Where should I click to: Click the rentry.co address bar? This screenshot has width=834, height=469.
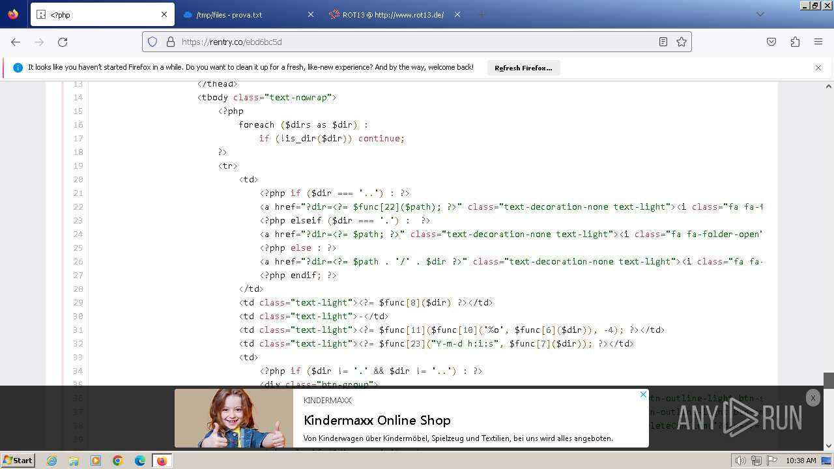coord(417,42)
